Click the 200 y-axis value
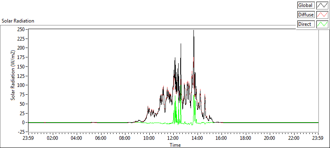330x148 pixels. [21, 48]
